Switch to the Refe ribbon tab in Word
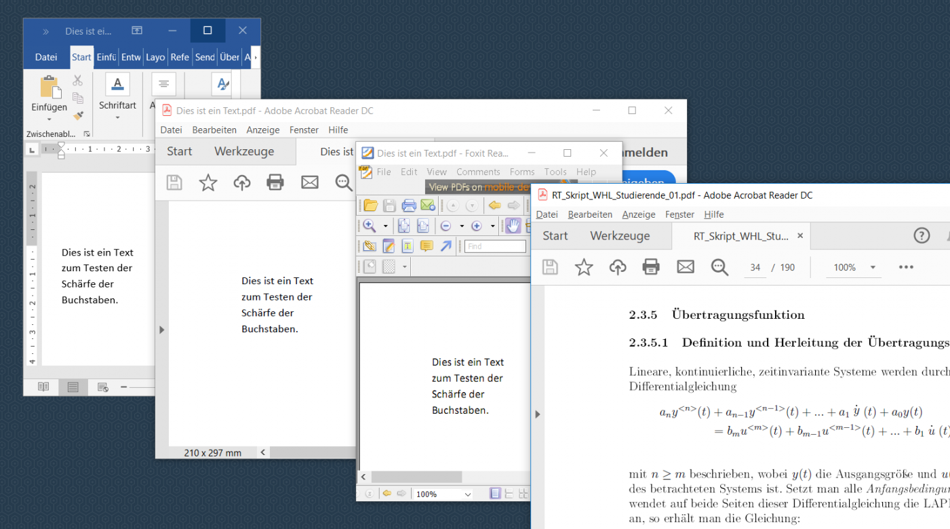The image size is (950, 529). coord(180,58)
